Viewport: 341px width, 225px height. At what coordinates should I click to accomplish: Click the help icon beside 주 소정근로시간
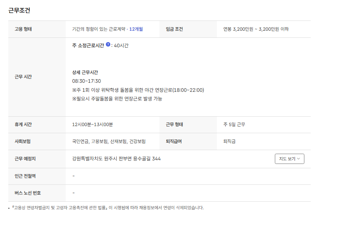coord(108,45)
